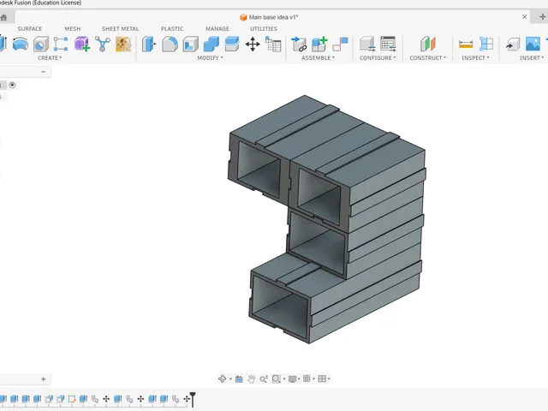
Task: Switch to the UTILITIES tab
Action: (x=264, y=28)
